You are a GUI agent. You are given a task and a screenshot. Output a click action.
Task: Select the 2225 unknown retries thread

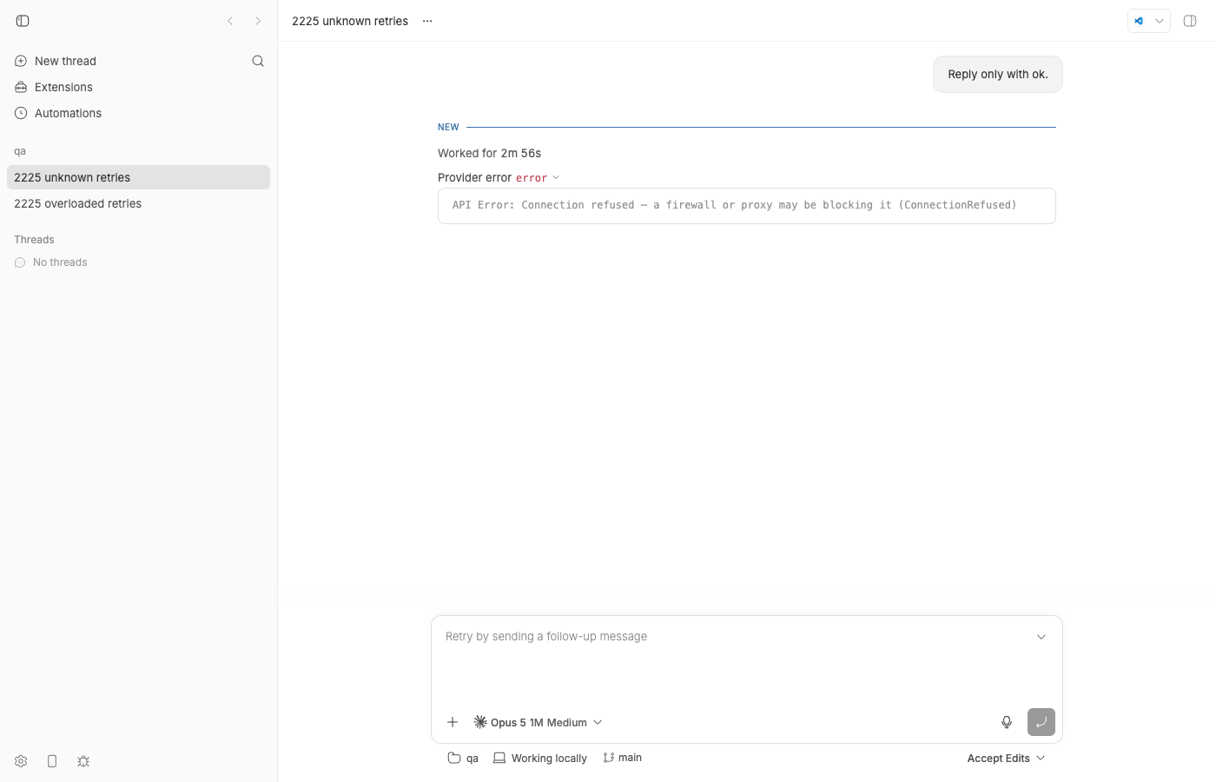[138, 177]
